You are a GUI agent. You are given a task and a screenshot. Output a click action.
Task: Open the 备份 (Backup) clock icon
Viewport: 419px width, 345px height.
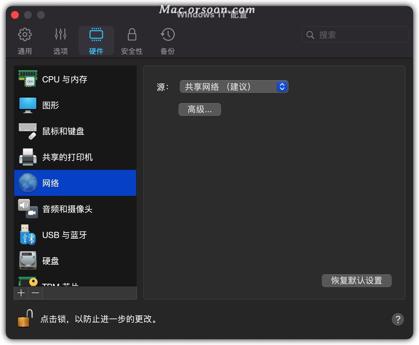click(168, 34)
